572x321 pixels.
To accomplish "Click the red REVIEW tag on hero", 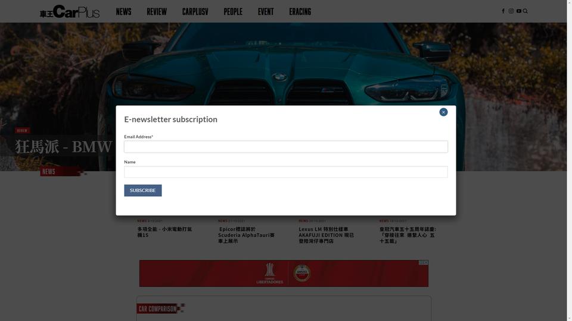I will 22,130.
